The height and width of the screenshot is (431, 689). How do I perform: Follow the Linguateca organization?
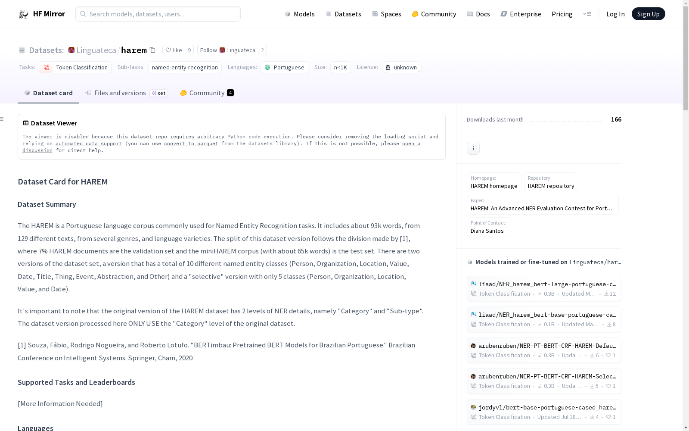point(228,50)
